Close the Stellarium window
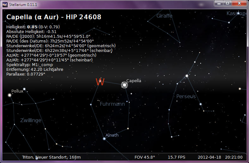 click(x=239, y=3)
